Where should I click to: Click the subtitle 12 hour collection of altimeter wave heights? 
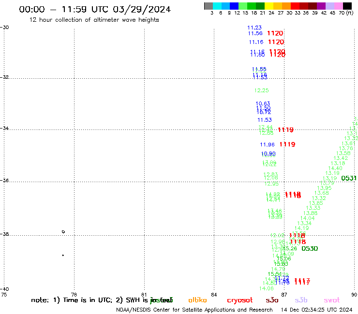tap(94, 20)
